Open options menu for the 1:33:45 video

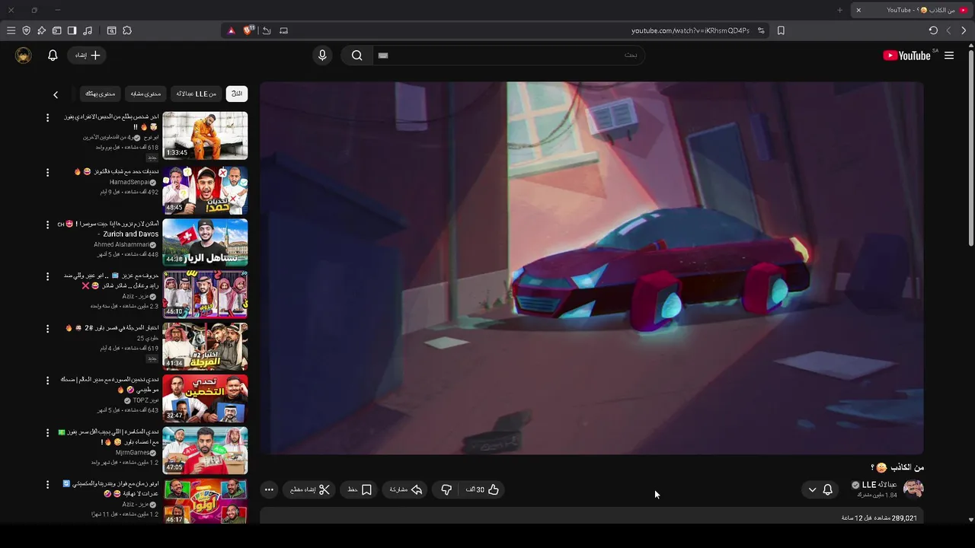(47, 117)
